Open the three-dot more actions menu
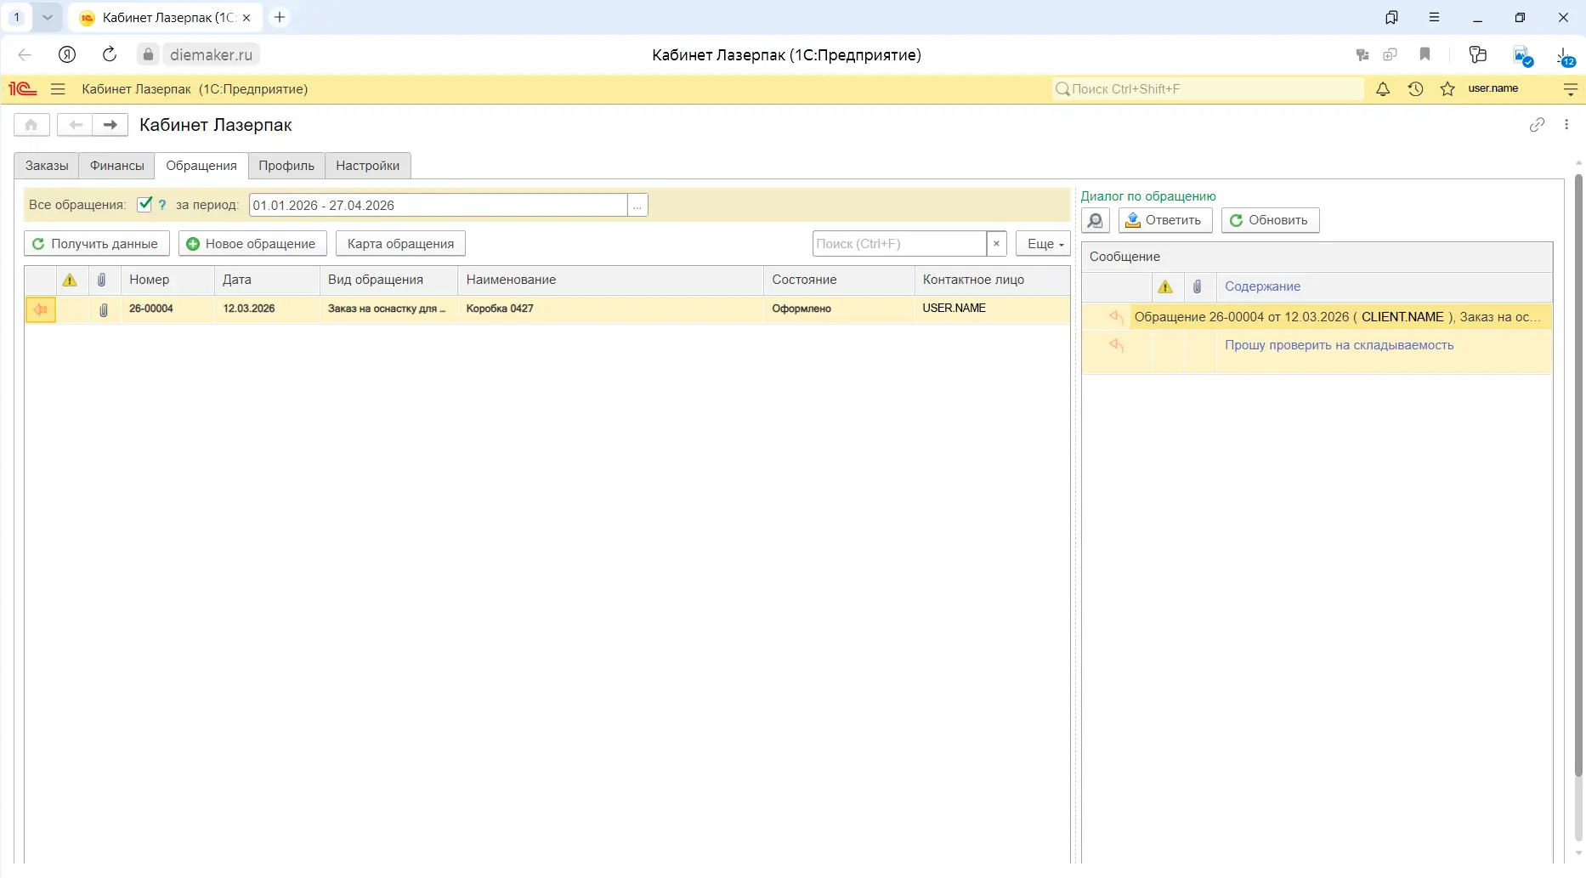 [1566, 125]
